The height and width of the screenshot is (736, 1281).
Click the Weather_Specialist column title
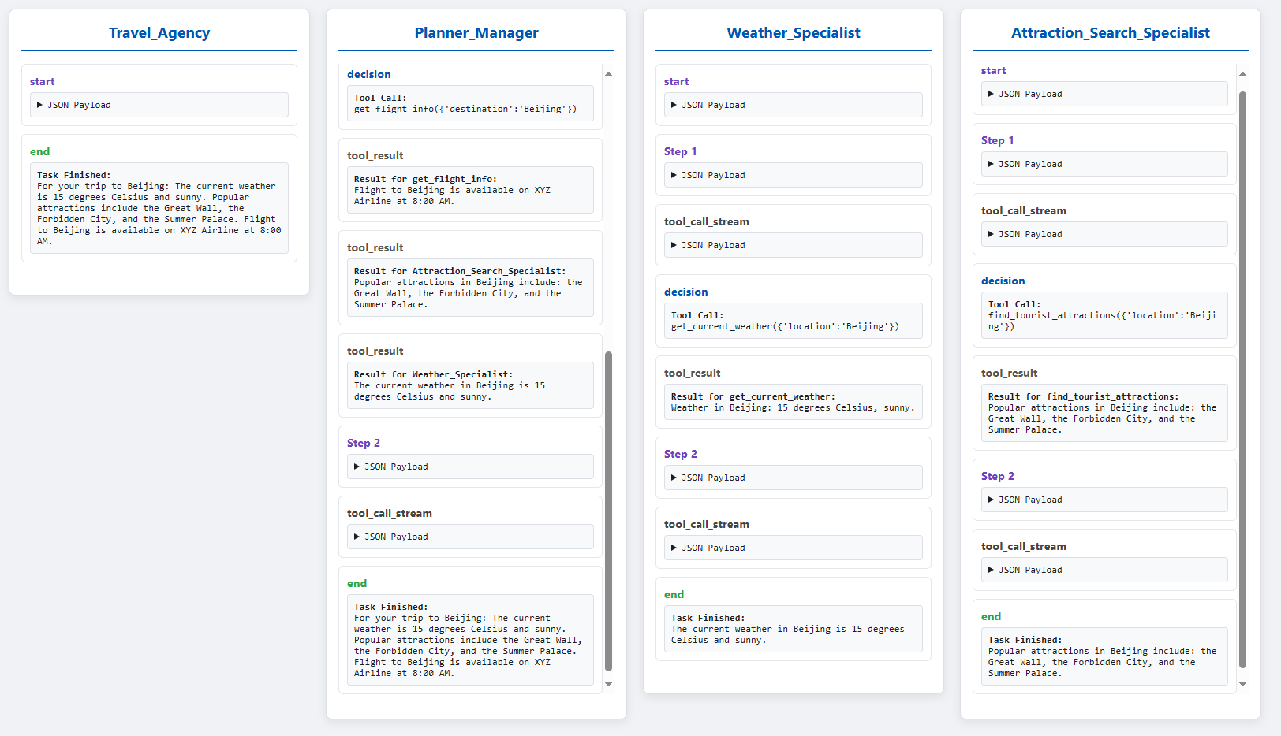(x=794, y=32)
